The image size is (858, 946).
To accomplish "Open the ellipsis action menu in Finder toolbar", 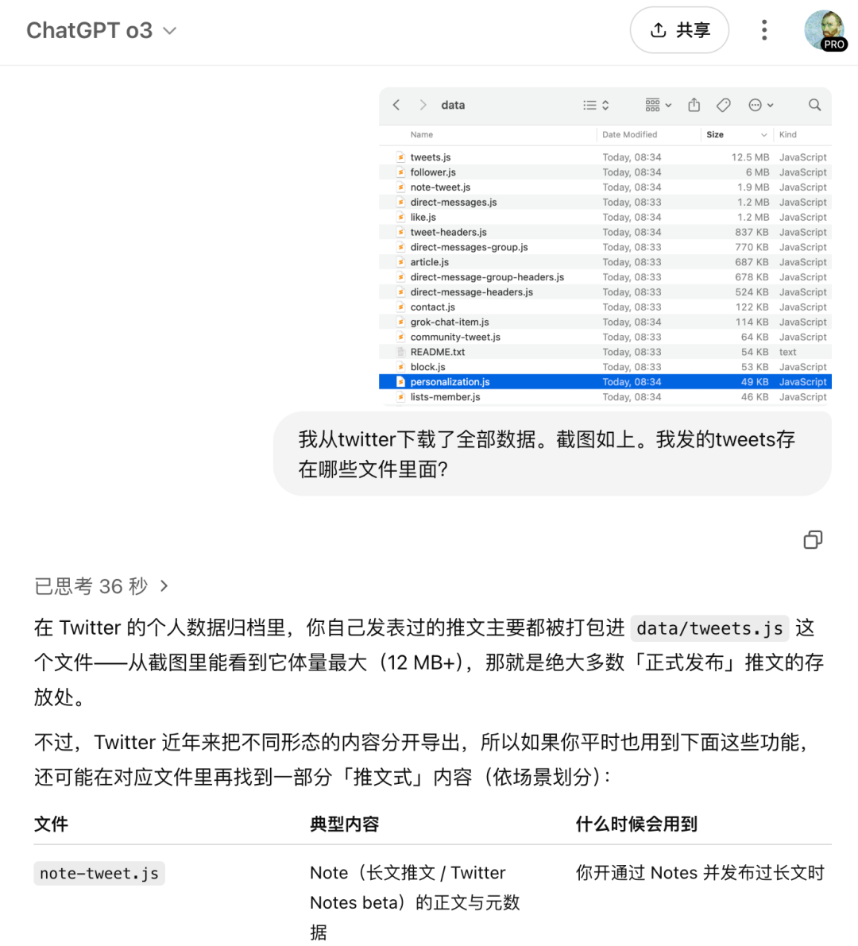I will (761, 105).
